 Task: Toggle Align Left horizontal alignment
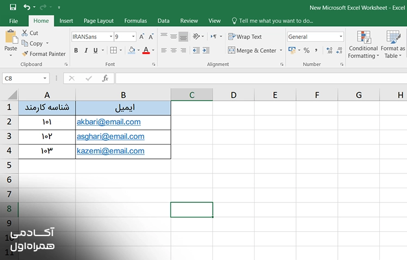click(x=164, y=51)
